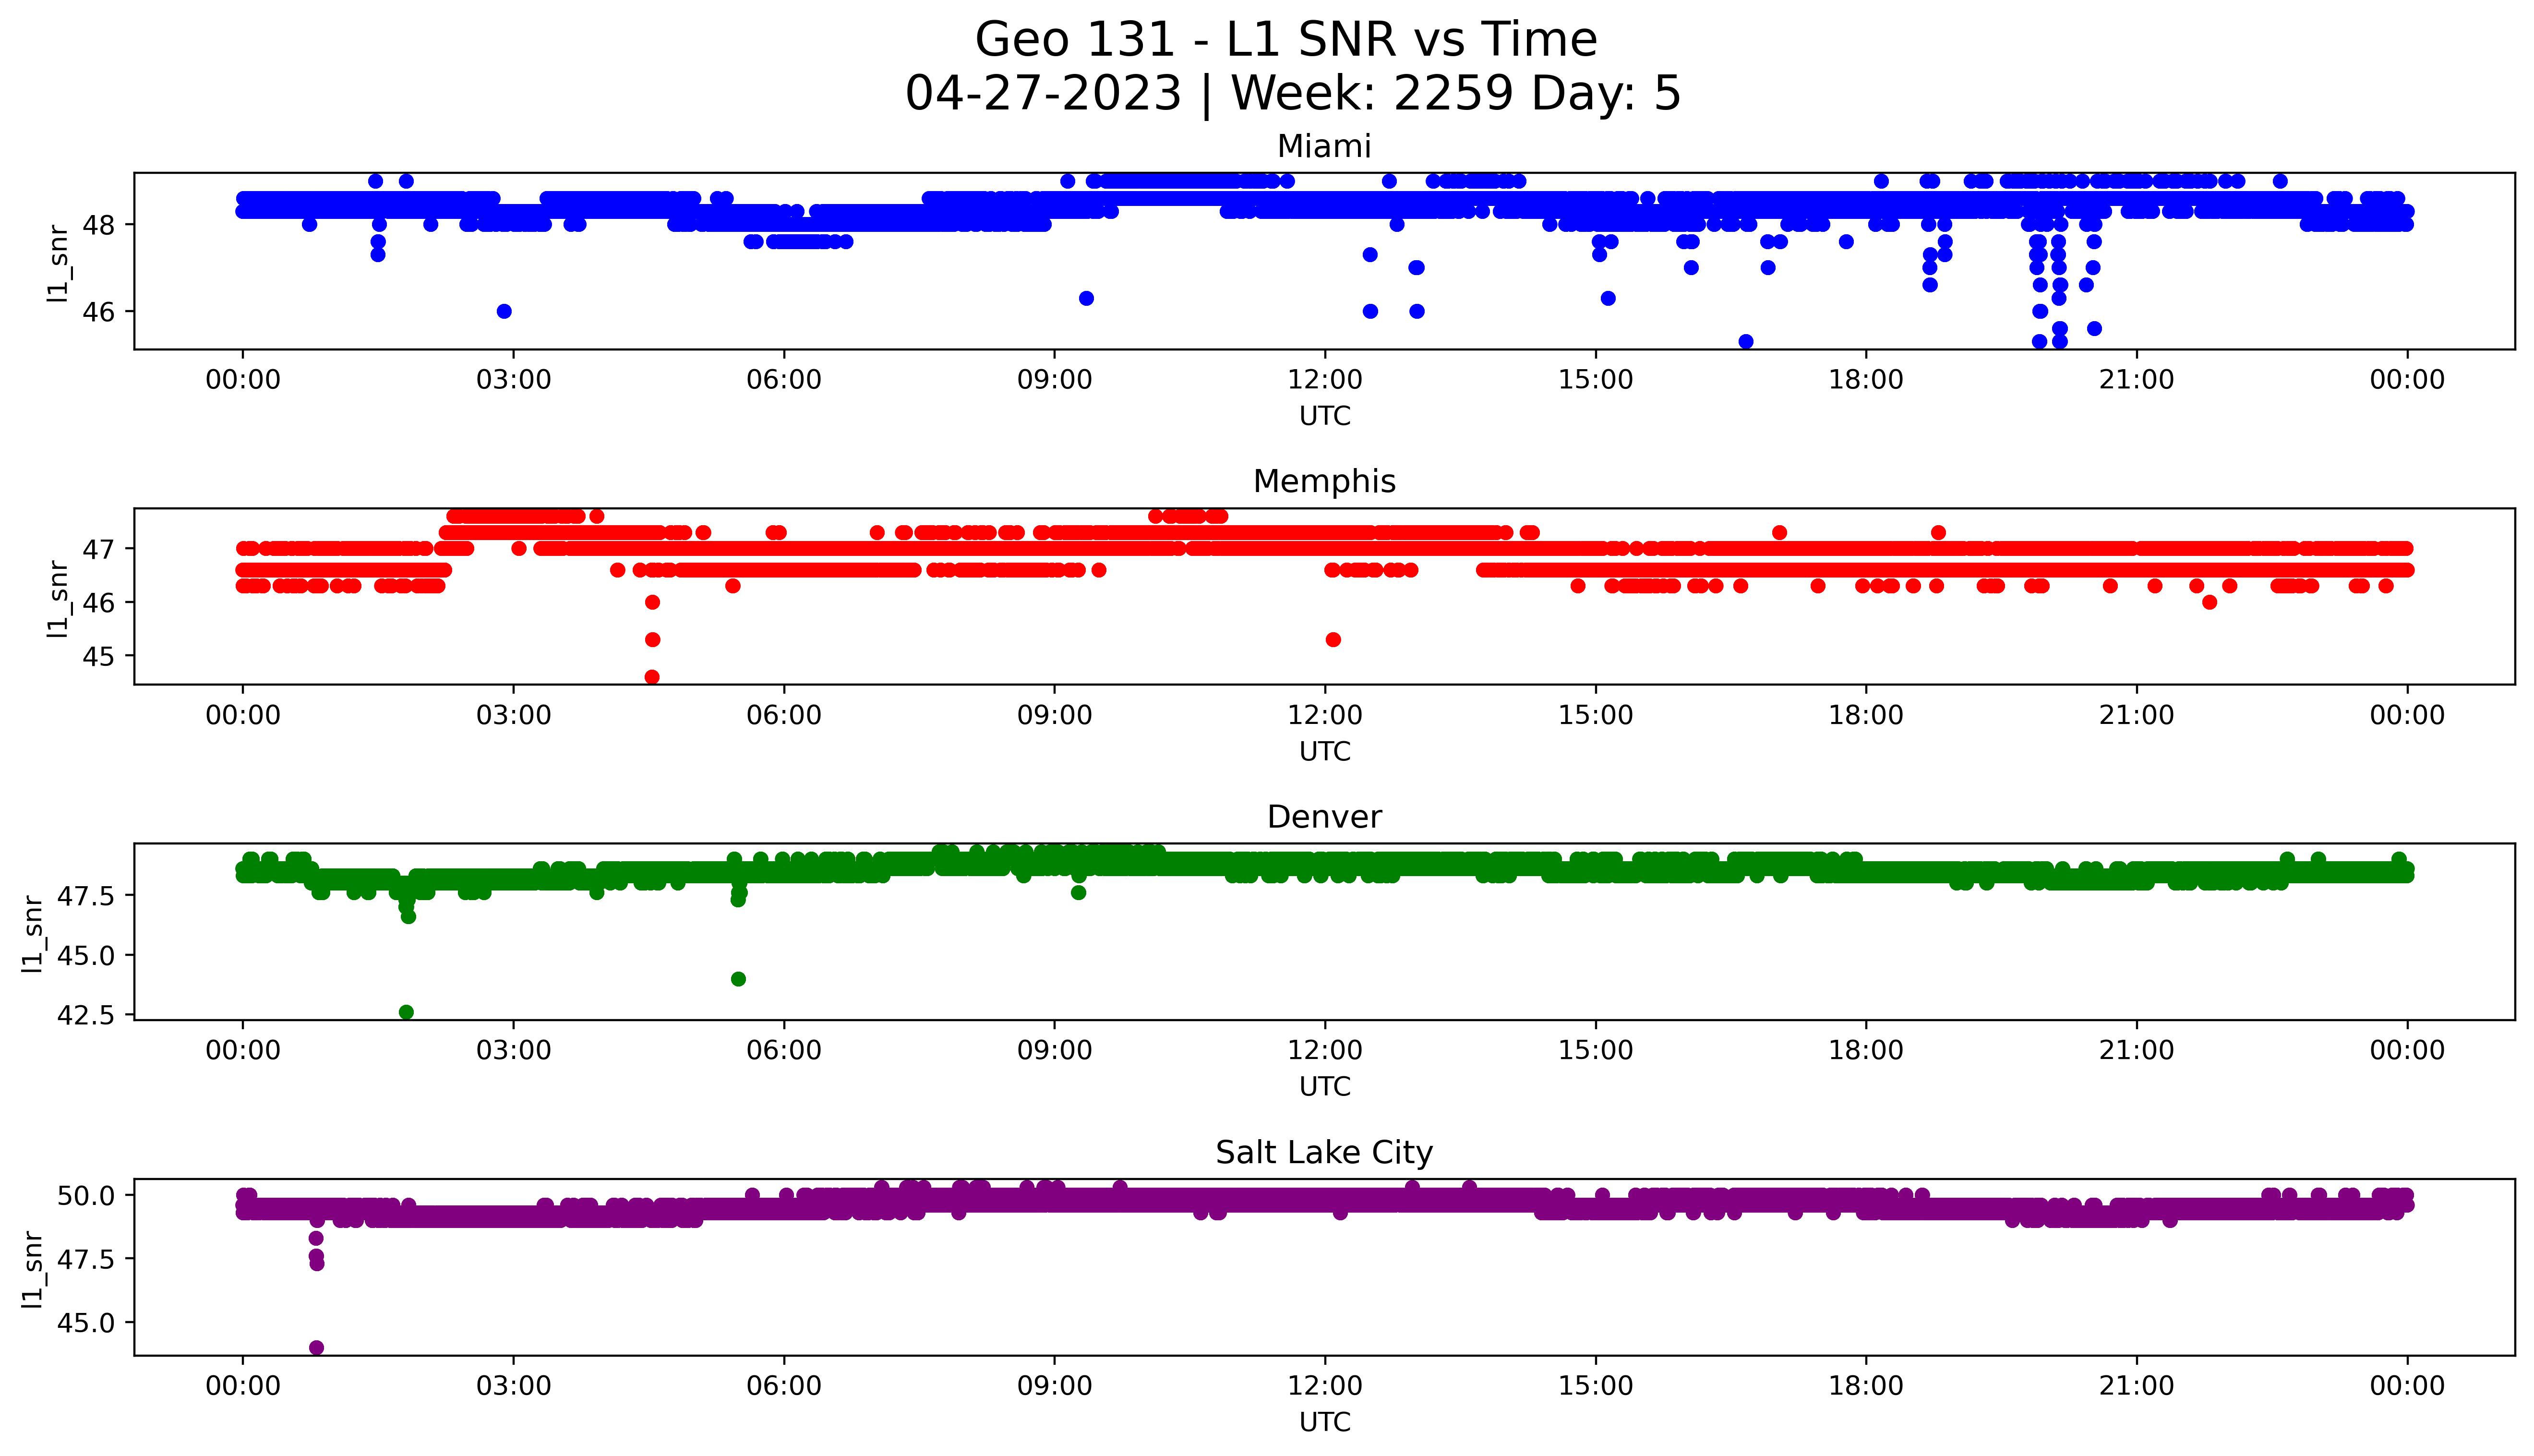Click the '21:00' tick label on Miami plot
The width and height of the screenshot is (2534, 1456).
pos(2137,380)
